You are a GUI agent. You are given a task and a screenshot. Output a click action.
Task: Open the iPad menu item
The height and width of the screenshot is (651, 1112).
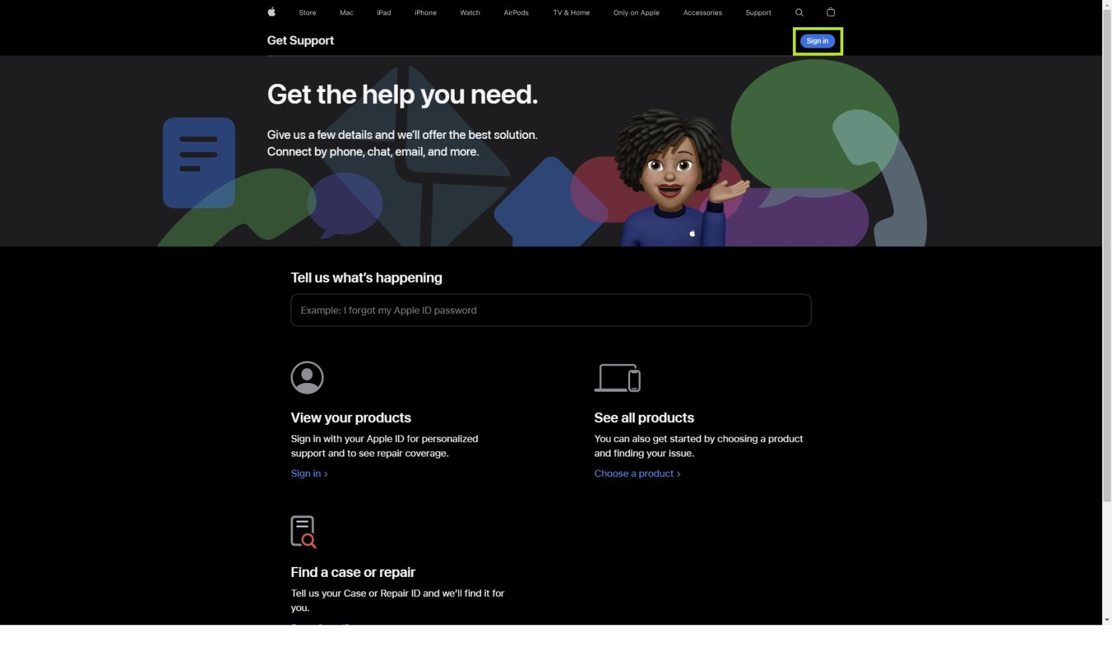click(x=384, y=13)
